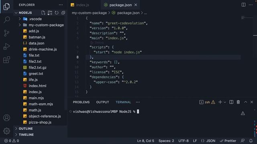Image resolution: width=257 pixels, height=144 pixels.
Task: Open pizza-shop.js in Explorer
Action: coord(40,122)
